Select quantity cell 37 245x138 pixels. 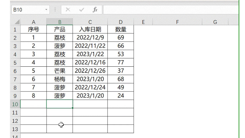121,71
